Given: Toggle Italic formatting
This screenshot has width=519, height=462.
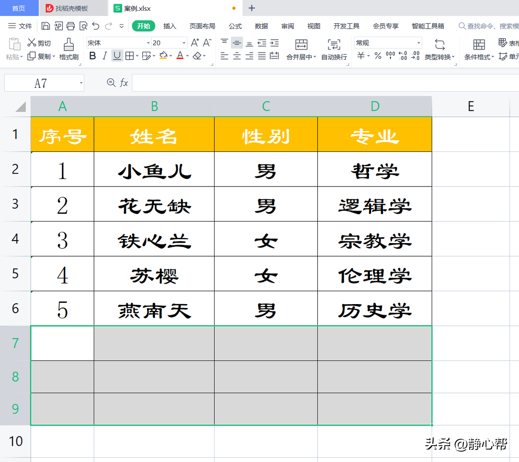Looking at the screenshot, I should click(105, 56).
